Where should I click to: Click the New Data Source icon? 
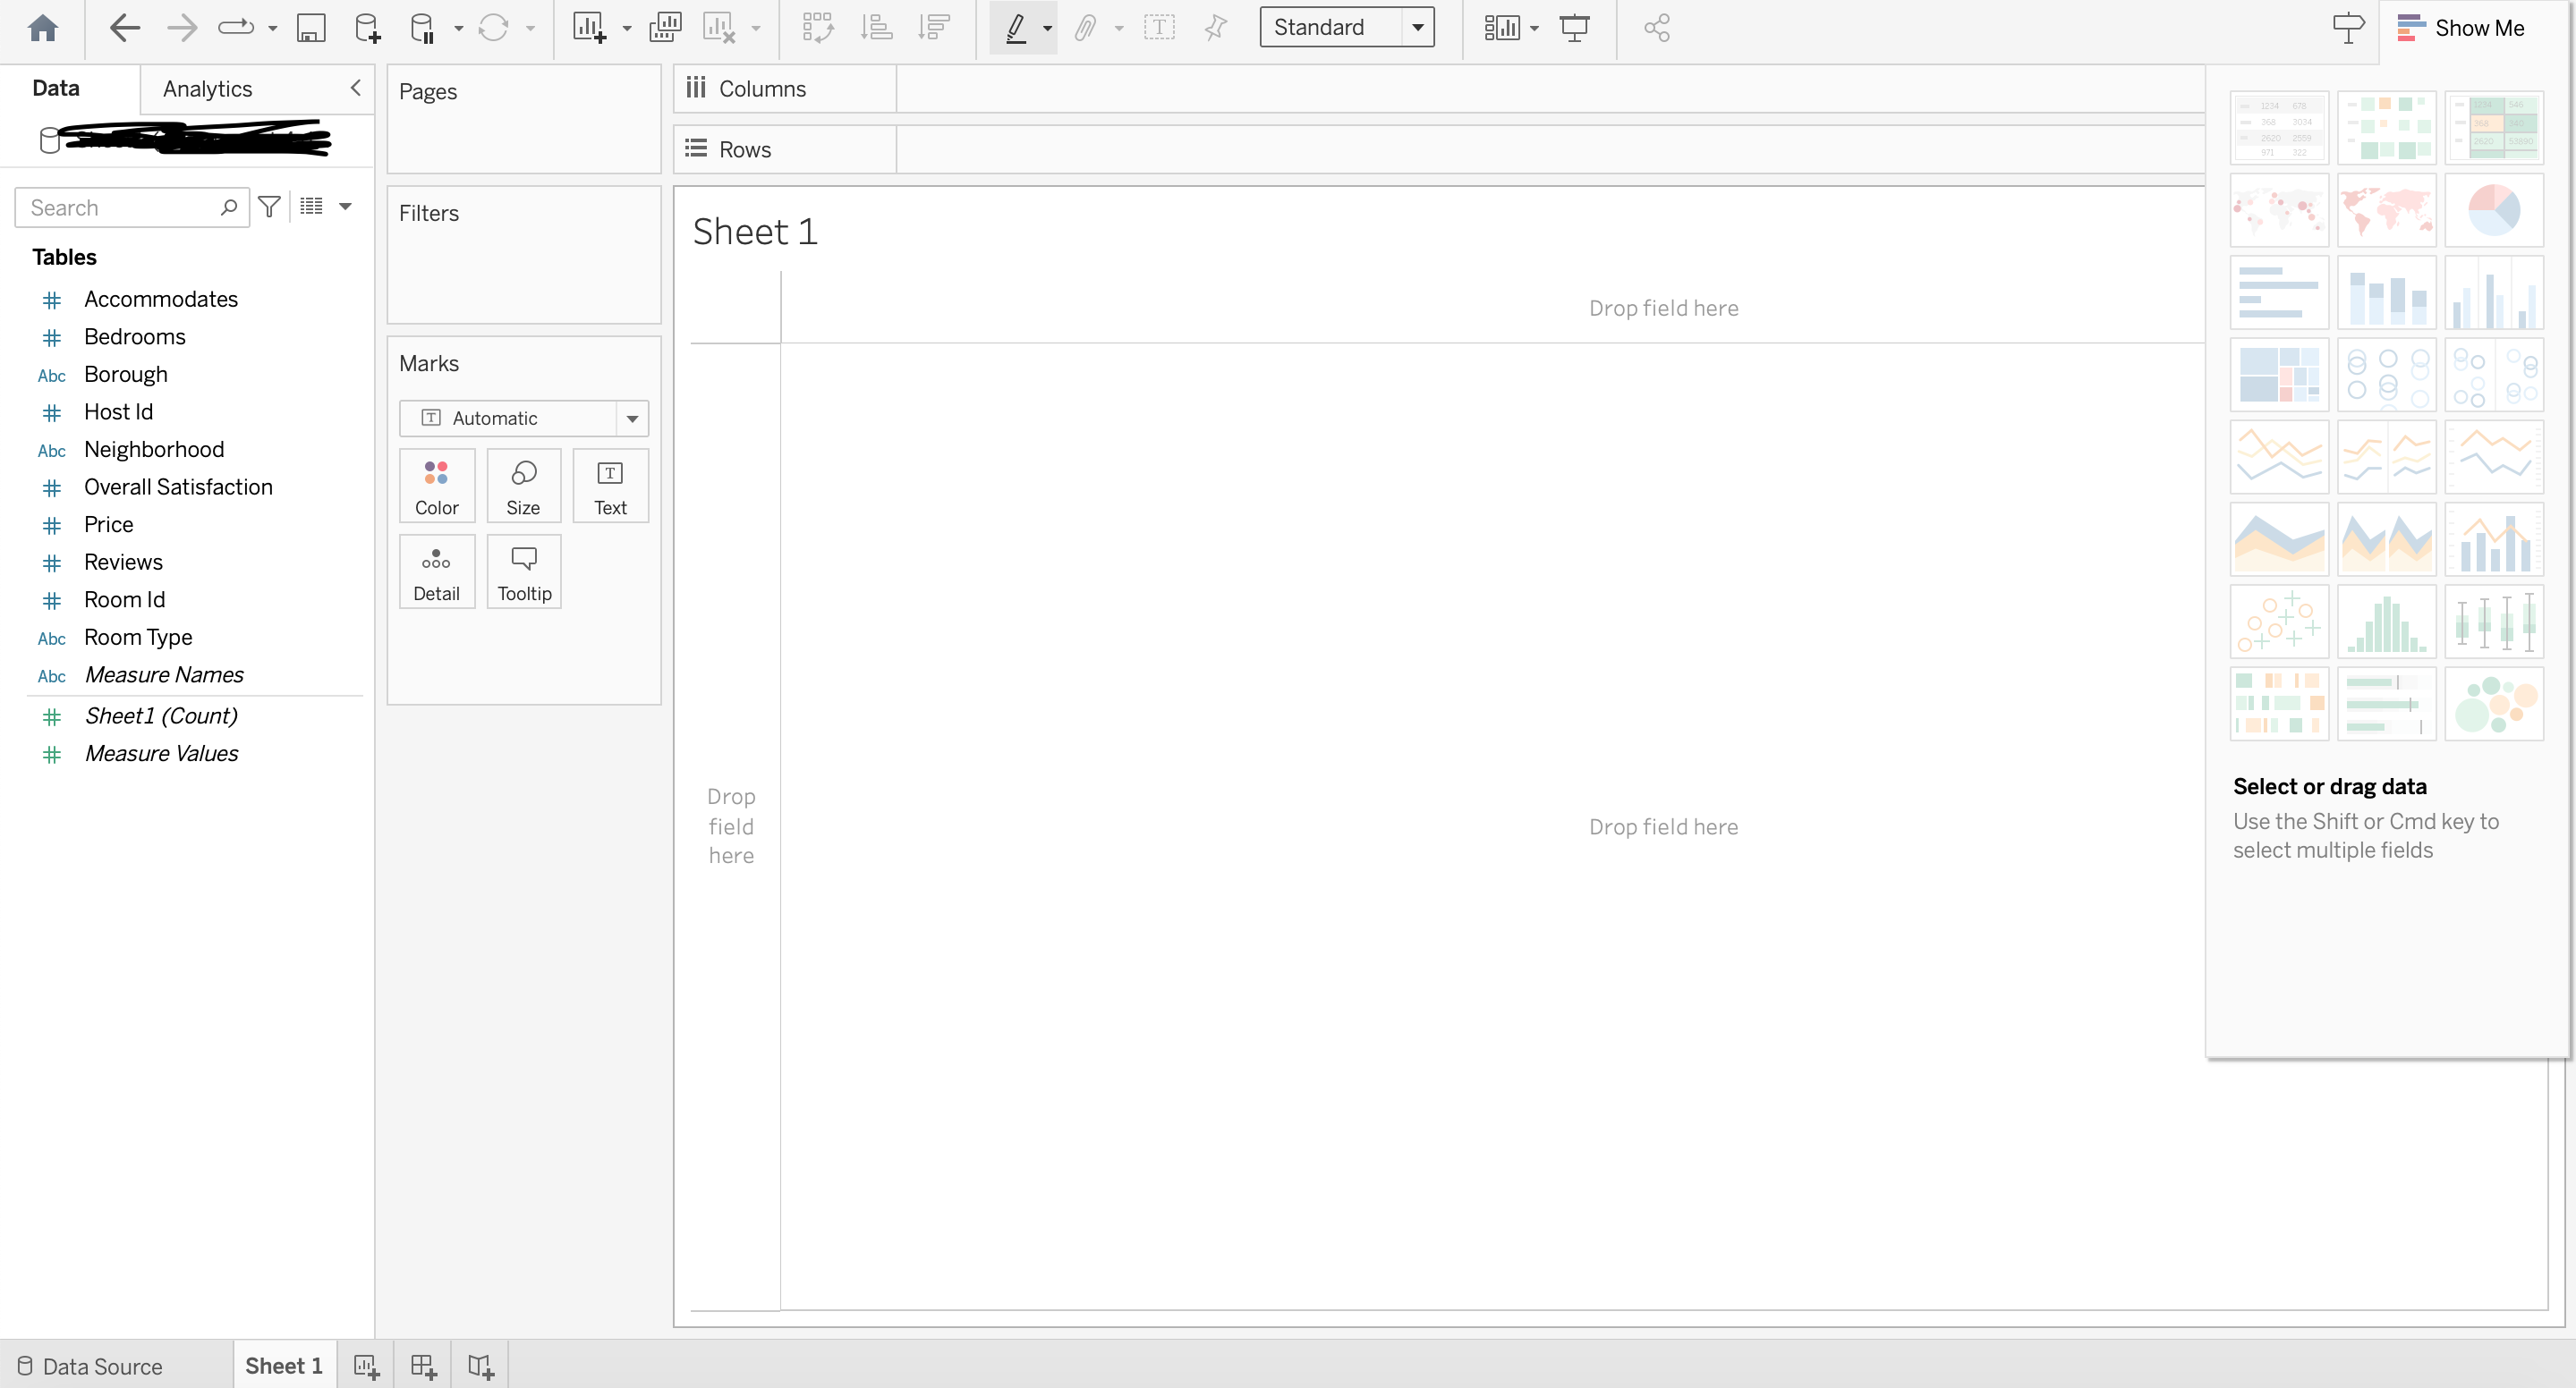pyautogui.click(x=367, y=27)
